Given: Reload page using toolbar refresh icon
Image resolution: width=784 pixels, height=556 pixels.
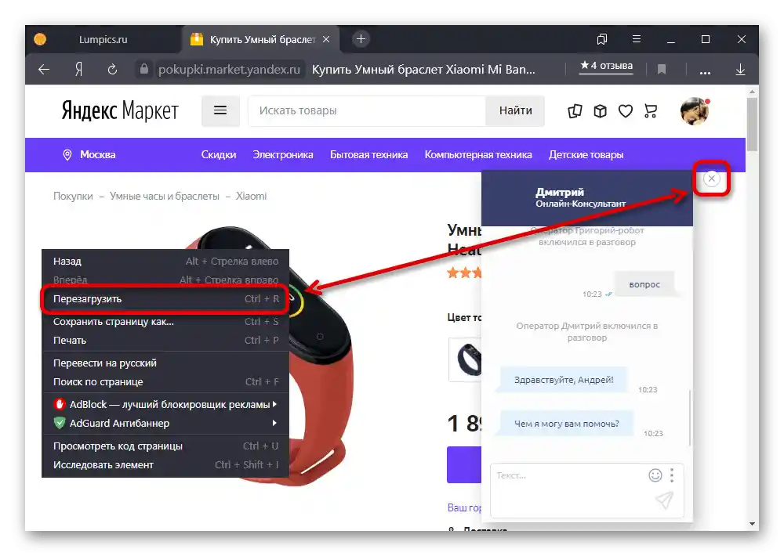Looking at the screenshot, I should pyautogui.click(x=112, y=70).
